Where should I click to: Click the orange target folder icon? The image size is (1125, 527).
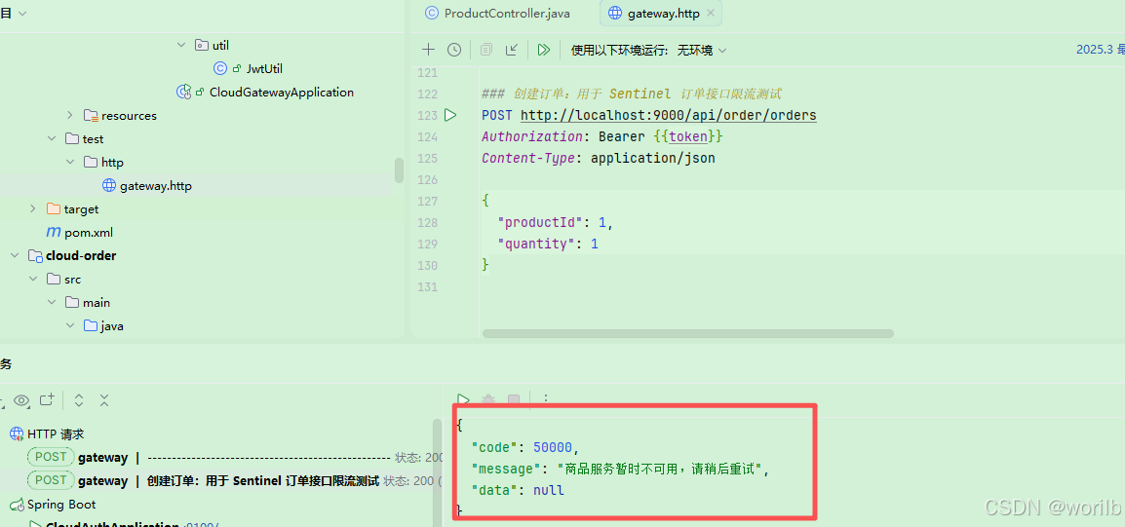53,208
